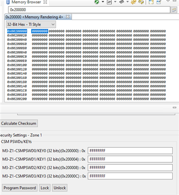Click the CSMPSWD0/KEY0 value field
The height and width of the screenshot is (195, 179).
[x=130, y=151]
